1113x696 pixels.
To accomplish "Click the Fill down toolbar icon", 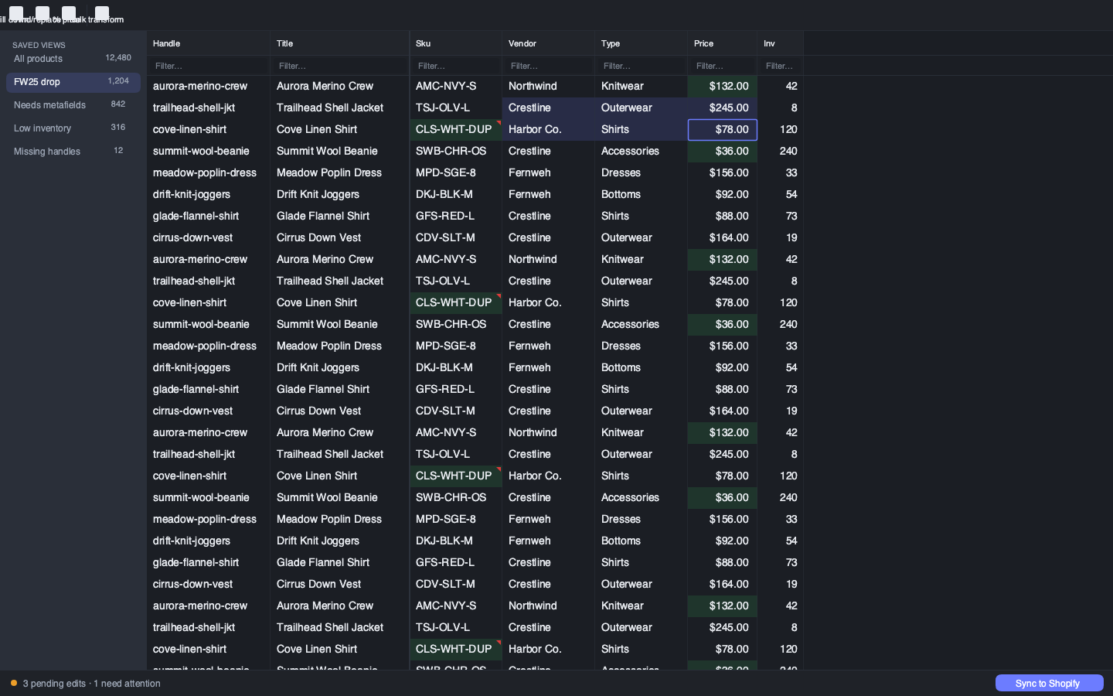I will click(16, 13).
